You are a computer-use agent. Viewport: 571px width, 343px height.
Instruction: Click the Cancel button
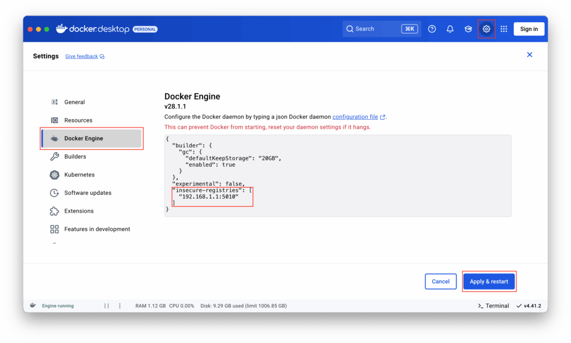(441, 282)
